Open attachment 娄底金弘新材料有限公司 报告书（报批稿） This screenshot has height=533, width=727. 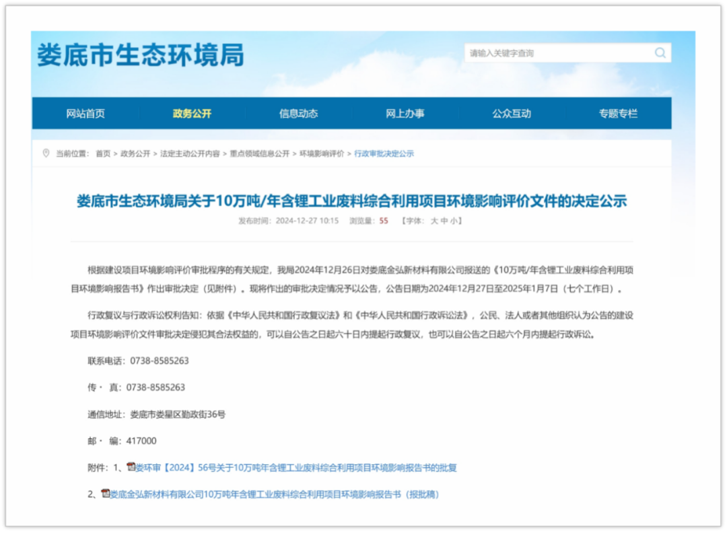click(275, 495)
